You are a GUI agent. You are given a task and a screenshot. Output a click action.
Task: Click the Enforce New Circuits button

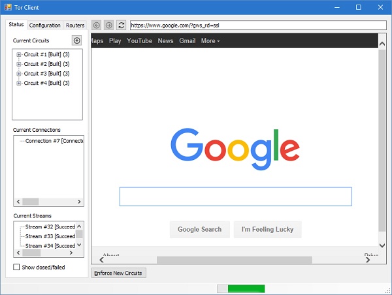(x=119, y=273)
